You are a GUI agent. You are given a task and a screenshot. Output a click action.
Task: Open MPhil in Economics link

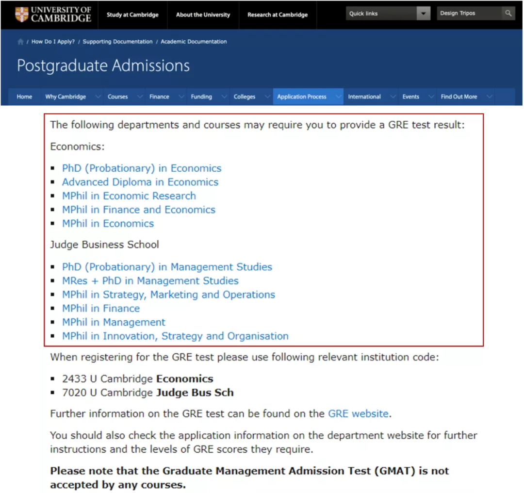pyautogui.click(x=108, y=224)
